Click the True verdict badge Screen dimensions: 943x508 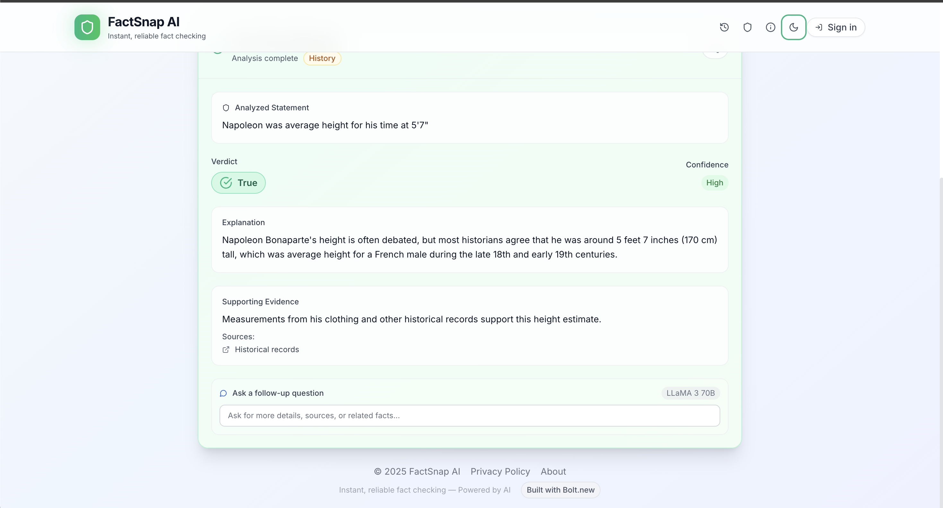[238, 183]
